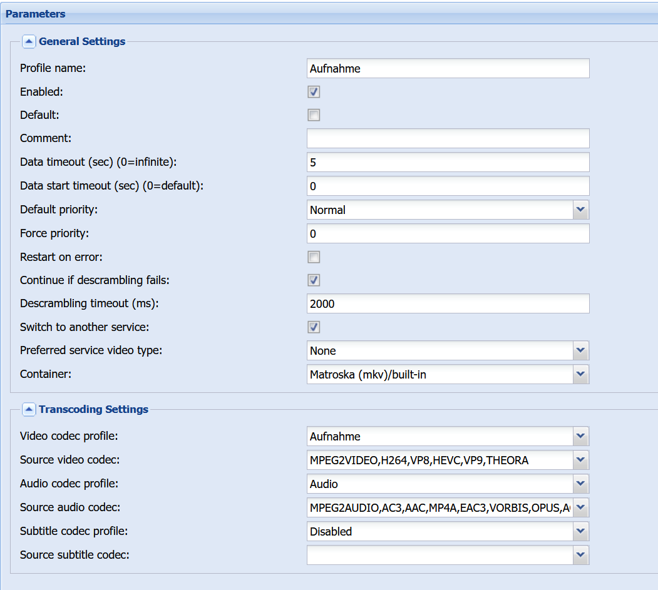Click the Container field showing Matroska
The width and height of the screenshot is (658, 590).
click(x=440, y=374)
